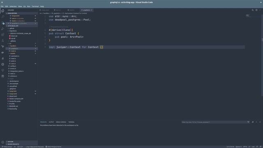Click the Spaces indentation setting in status bar

[238, 147]
